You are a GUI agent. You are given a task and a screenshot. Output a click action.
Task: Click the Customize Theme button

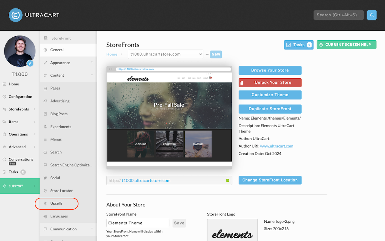click(x=270, y=95)
